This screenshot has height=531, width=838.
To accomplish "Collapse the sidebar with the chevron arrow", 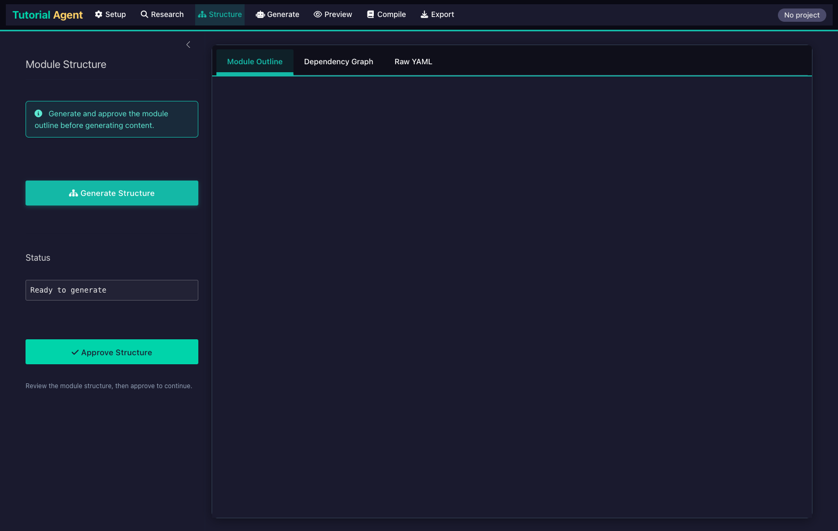I will tap(188, 45).
